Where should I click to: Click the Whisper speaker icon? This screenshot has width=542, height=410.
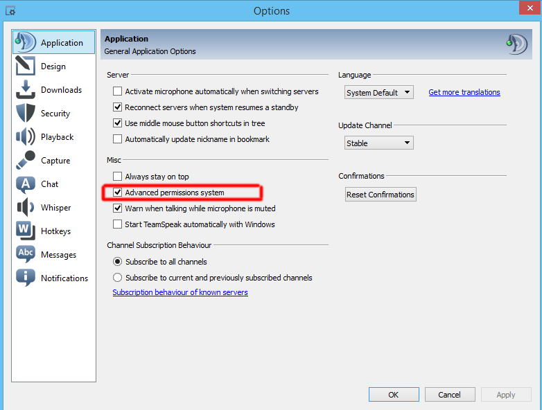(25, 207)
